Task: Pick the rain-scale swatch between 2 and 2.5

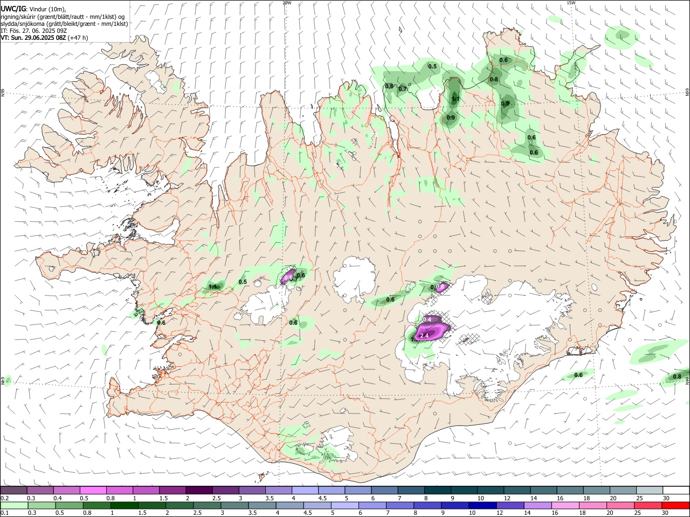Action: [x=180, y=506]
